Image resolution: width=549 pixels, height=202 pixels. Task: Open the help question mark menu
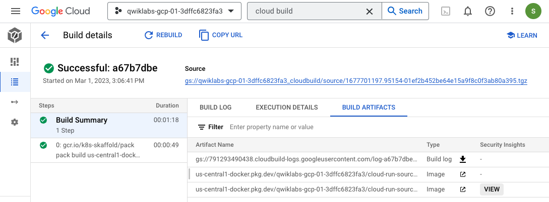coord(490,11)
